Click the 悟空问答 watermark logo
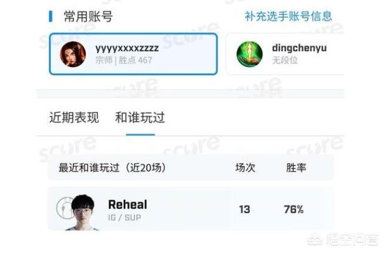Screen dimensions: 386x253 (x=344, y=239)
